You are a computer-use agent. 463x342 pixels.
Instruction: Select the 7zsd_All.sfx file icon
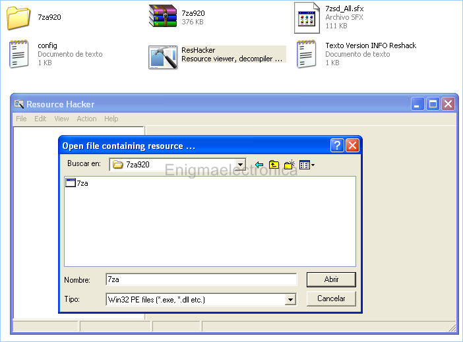click(307, 18)
